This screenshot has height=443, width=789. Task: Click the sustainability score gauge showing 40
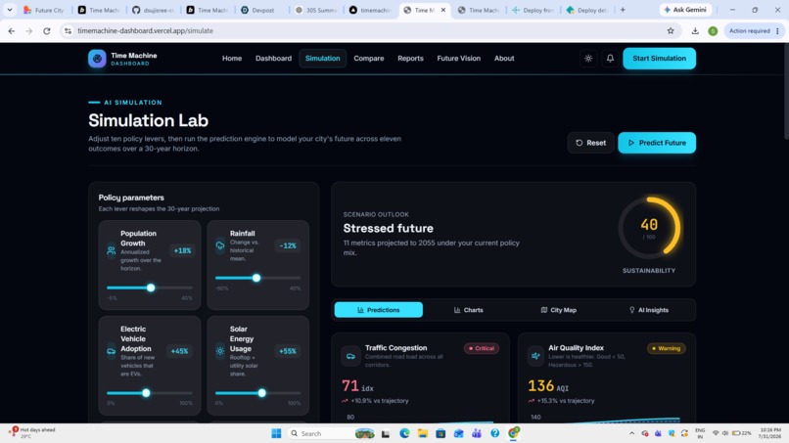tap(649, 228)
